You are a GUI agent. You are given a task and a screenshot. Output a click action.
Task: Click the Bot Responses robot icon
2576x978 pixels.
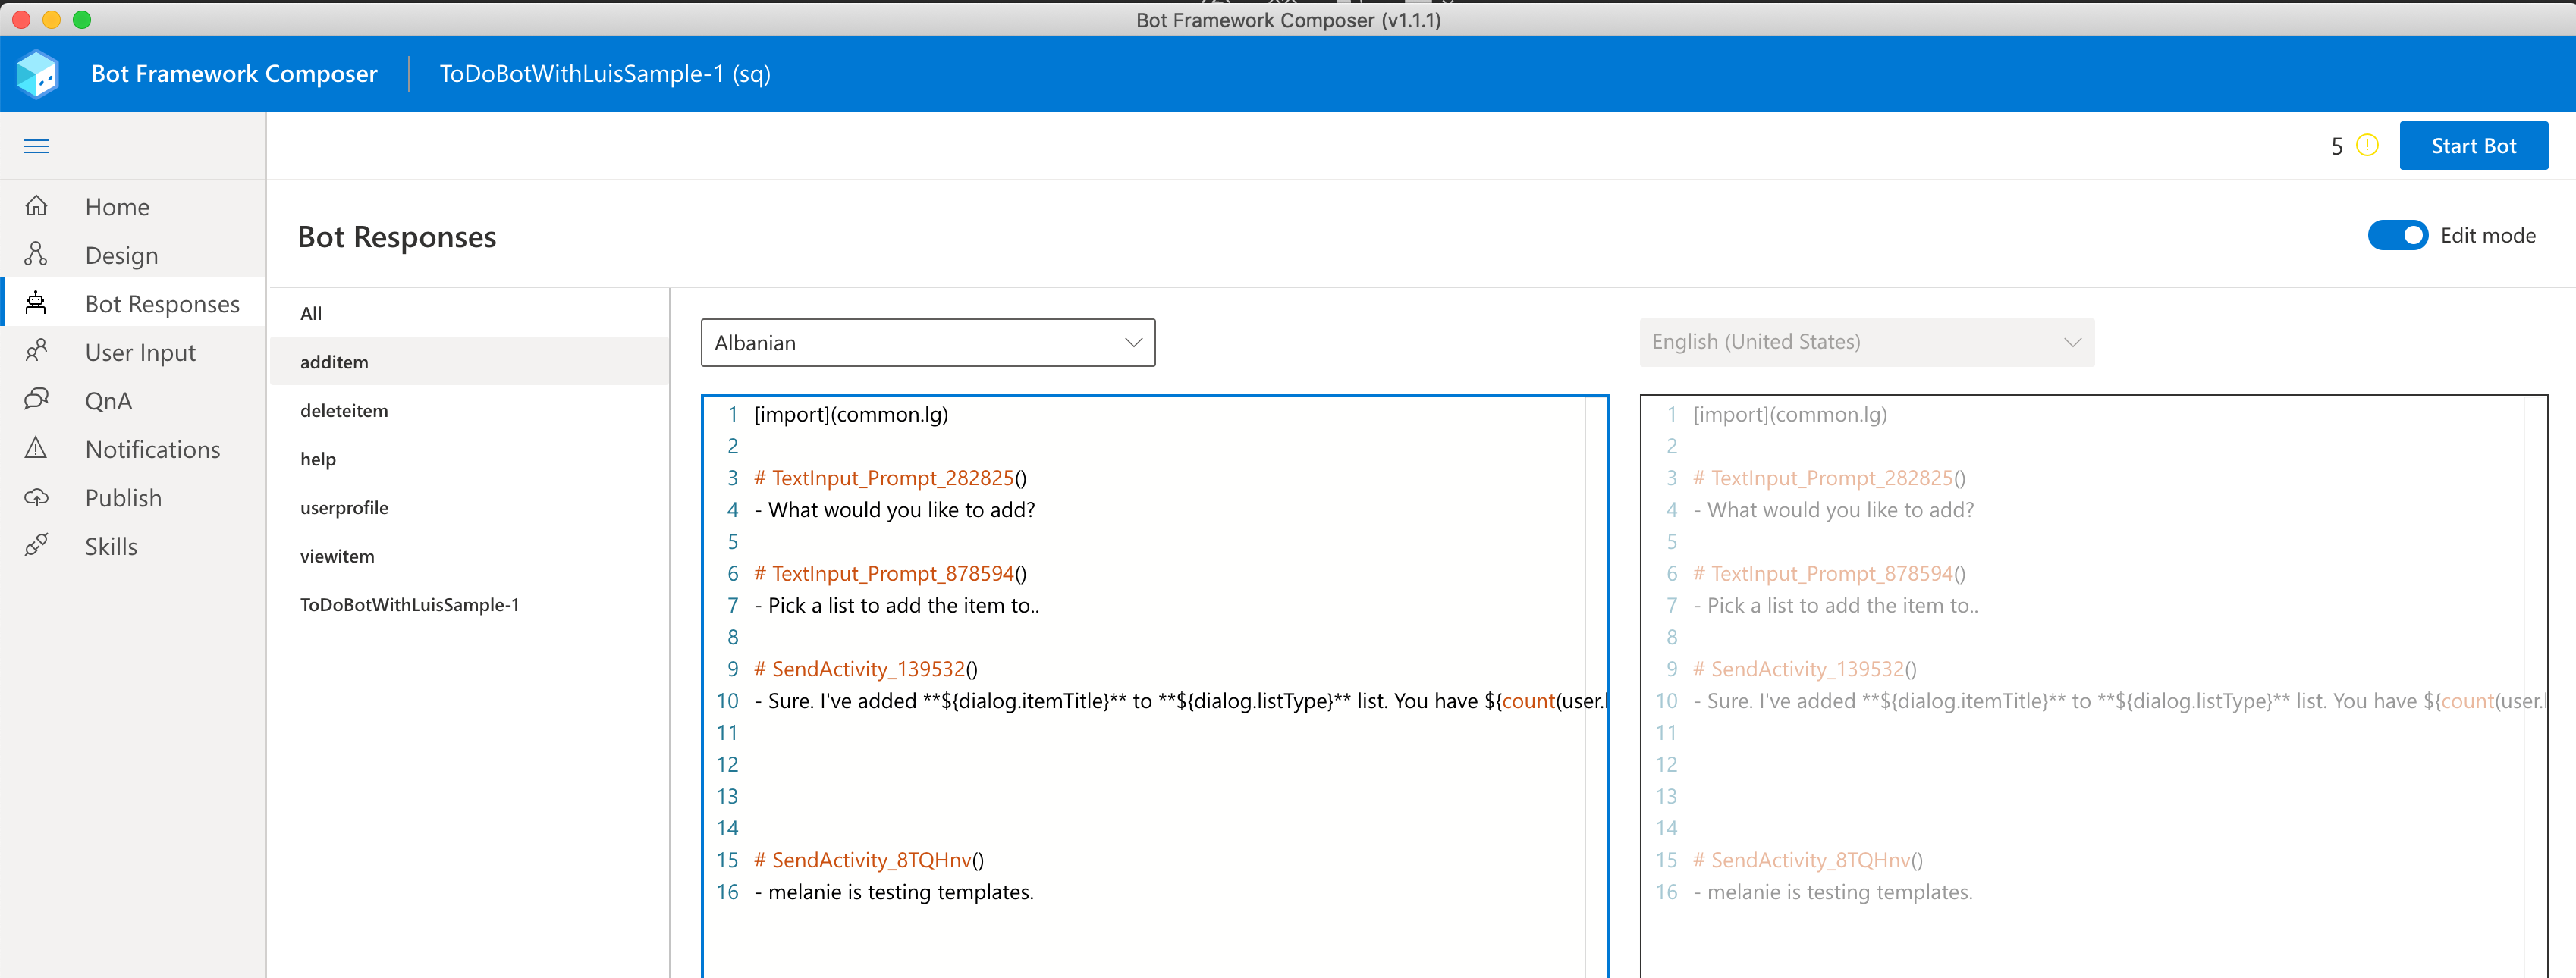[36, 302]
